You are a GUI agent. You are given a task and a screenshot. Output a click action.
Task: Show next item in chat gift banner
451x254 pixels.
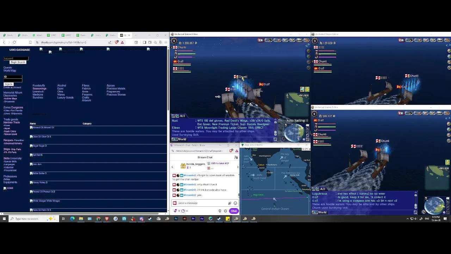[x=238, y=167]
